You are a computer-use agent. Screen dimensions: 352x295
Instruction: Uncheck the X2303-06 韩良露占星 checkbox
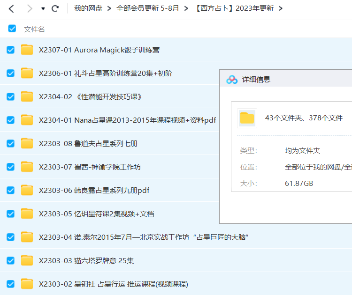pyautogui.click(x=10, y=190)
